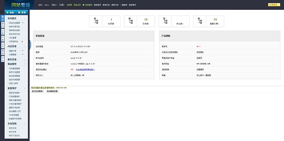Click the 网站管理 logo
Image resolution: width=284 pixels, height=141 pixels.
point(21,5)
